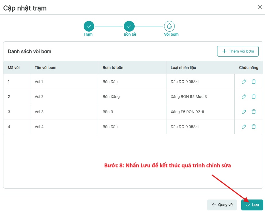Edit Vòi 3 with pencil icon
This screenshot has height=213, width=265.
tap(244, 112)
